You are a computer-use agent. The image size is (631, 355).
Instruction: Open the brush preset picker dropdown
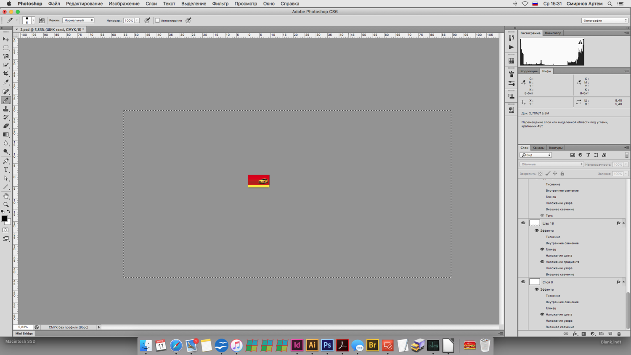pos(33,20)
